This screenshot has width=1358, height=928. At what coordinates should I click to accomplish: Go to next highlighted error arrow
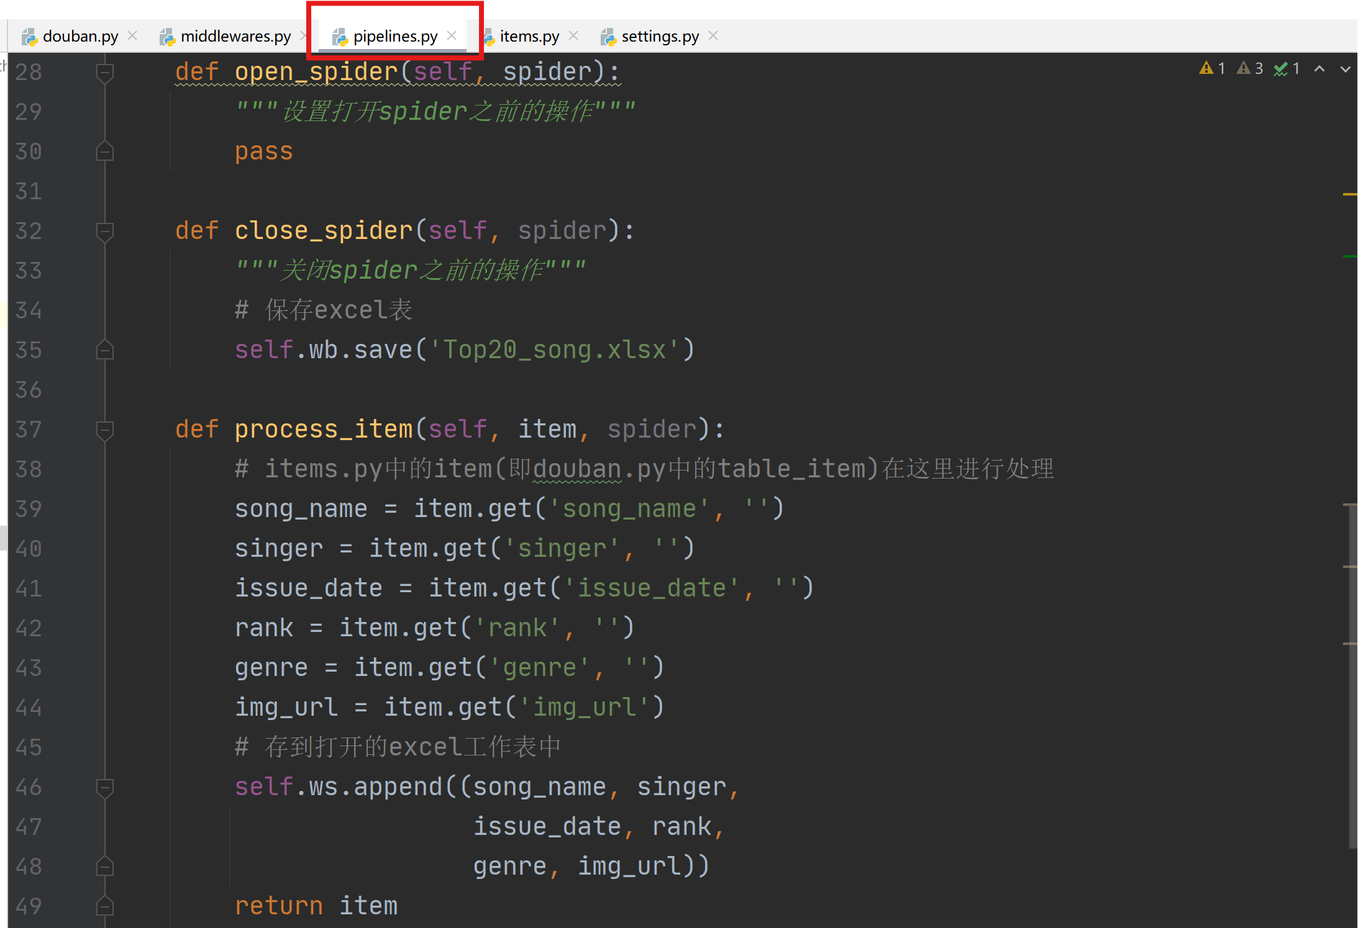1345,69
